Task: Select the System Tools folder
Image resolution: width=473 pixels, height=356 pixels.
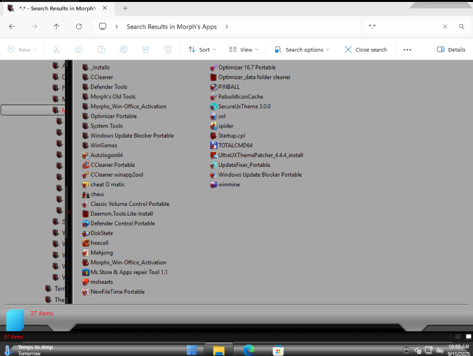Action: pyautogui.click(x=103, y=126)
